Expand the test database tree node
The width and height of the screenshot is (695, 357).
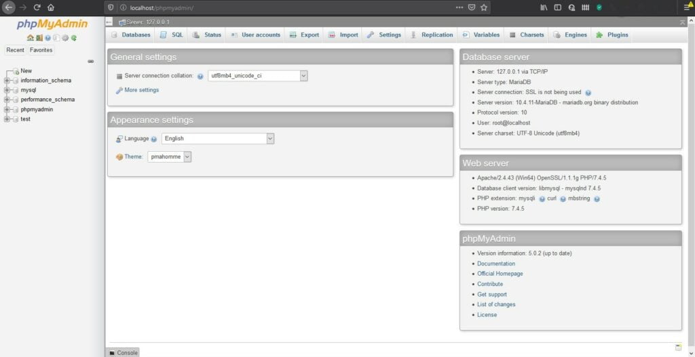7,119
